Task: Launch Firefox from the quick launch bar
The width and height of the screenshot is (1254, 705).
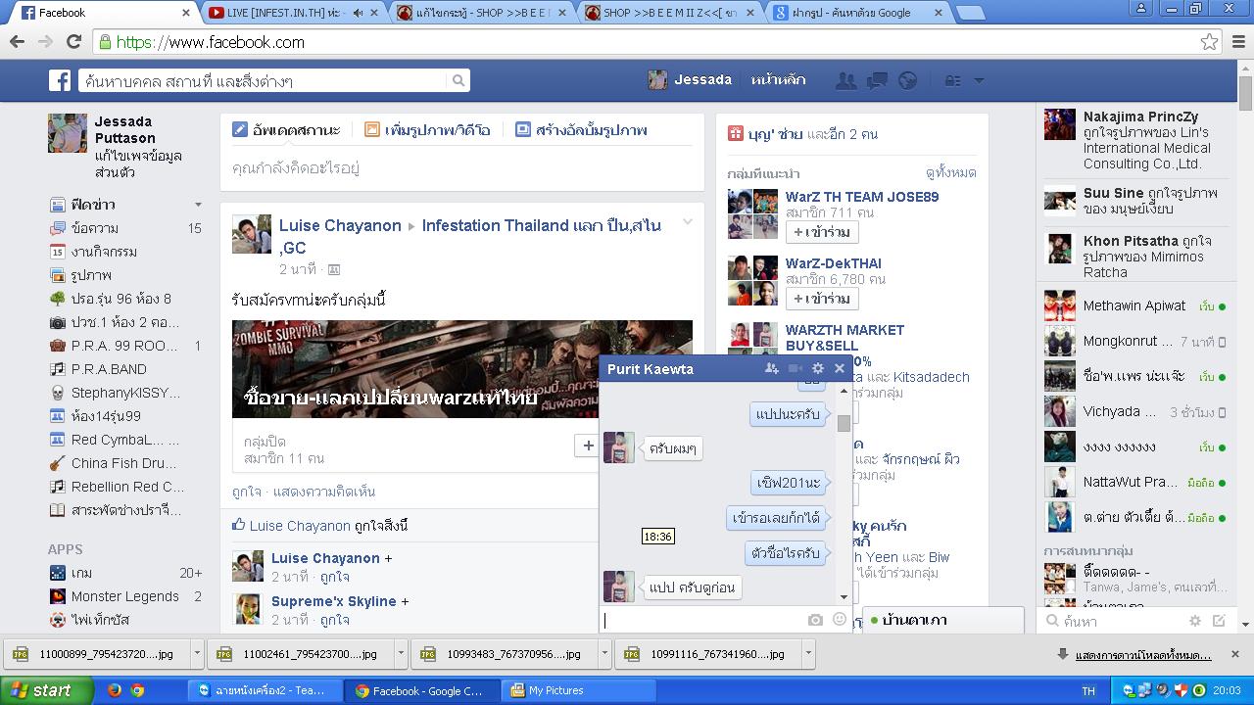Action: [x=114, y=690]
